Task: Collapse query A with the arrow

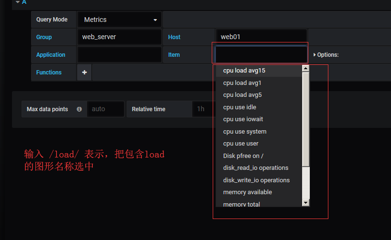Action: pyautogui.click(x=18, y=2)
